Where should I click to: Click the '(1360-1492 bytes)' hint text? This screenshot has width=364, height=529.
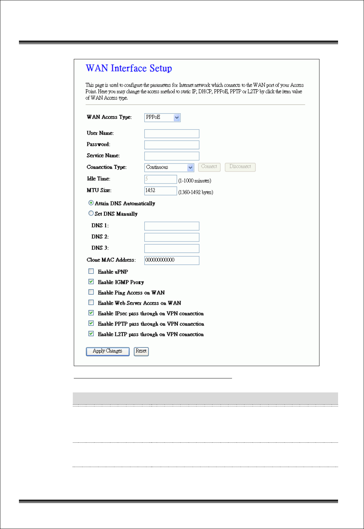pos(196,192)
